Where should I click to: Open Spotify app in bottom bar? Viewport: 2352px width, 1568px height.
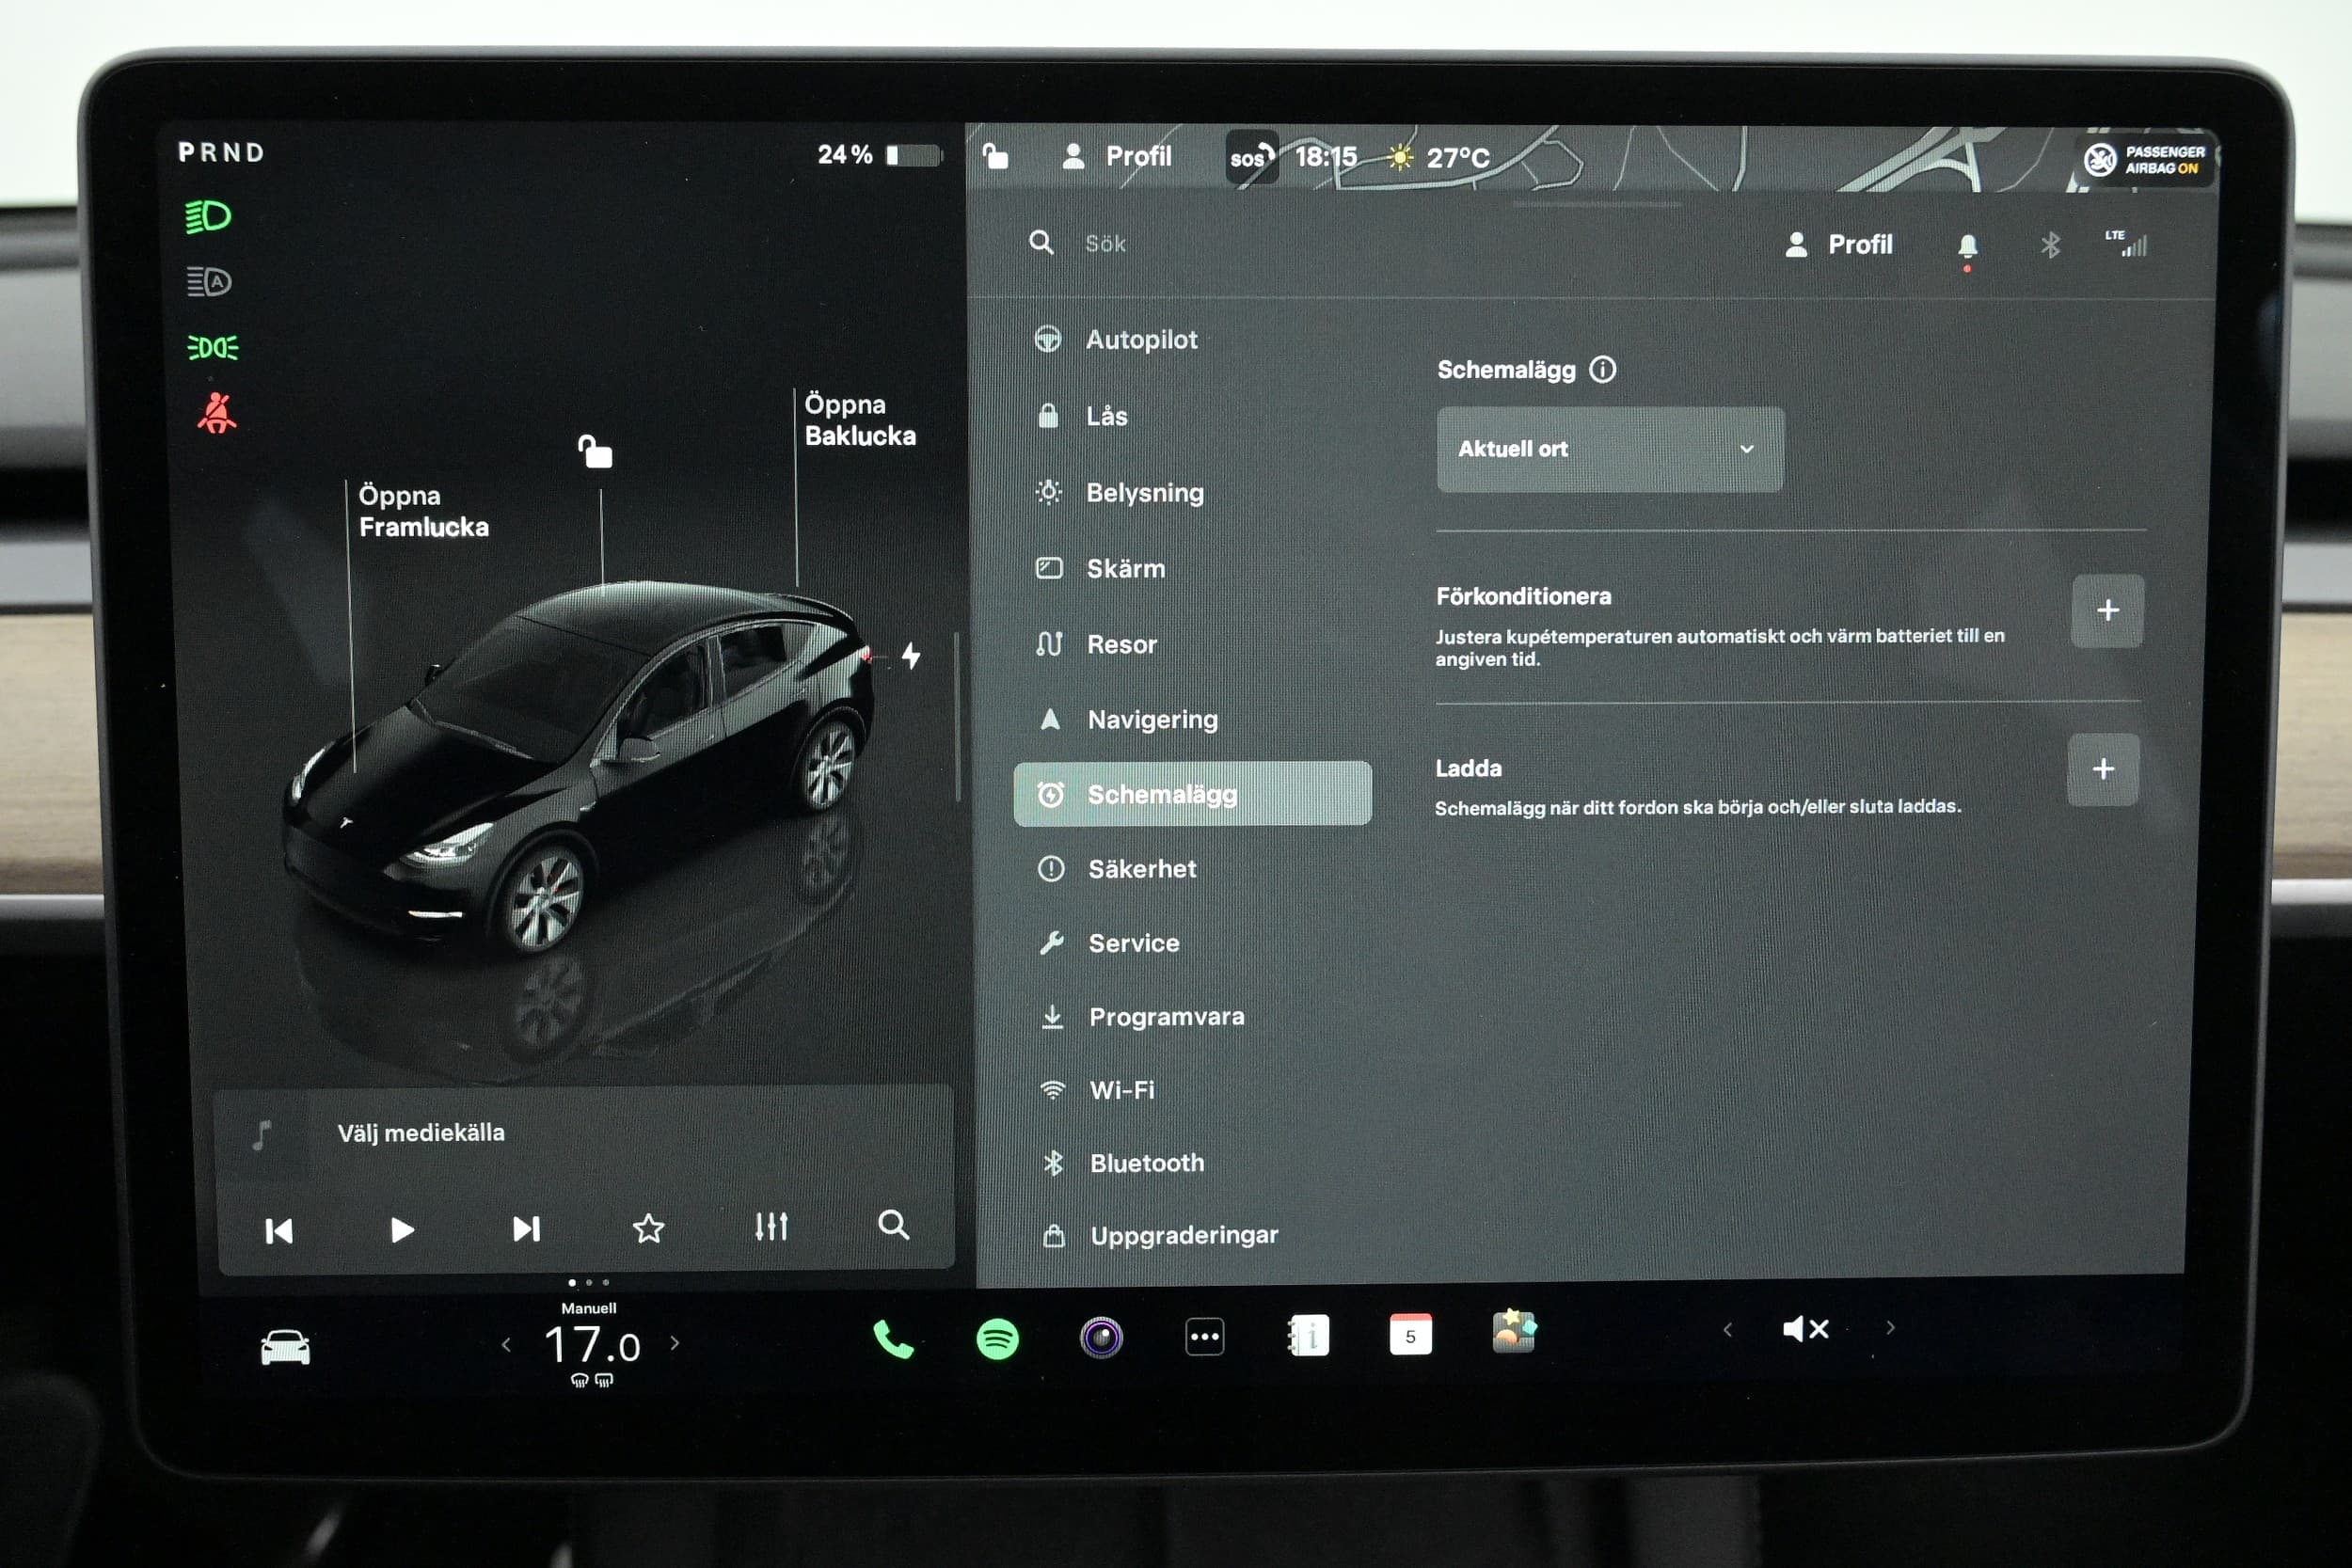pos(997,1338)
